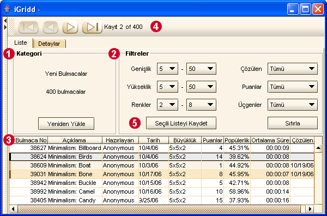Open Renkler maximum dropdown showing 8

(201, 105)
